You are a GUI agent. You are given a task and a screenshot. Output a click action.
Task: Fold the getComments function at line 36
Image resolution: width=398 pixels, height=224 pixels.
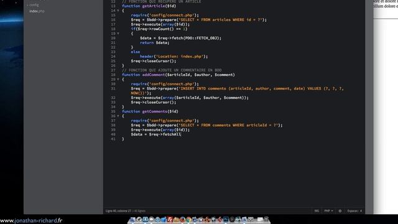(x=118, y=116)
